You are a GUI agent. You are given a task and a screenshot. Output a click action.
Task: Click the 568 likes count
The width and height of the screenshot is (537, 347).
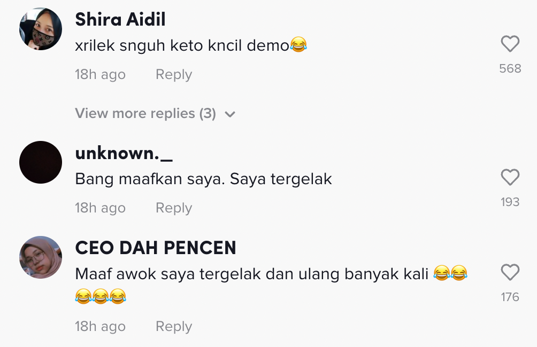click(x=510, y=69)
